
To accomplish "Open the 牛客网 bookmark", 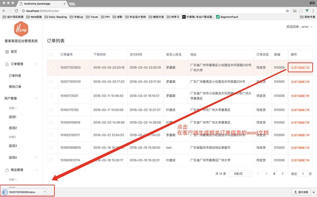I will [x=198, y=17].
